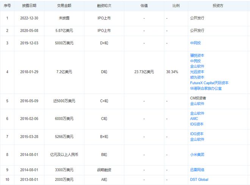Select the date 2020-05-08

pos(29,31)
